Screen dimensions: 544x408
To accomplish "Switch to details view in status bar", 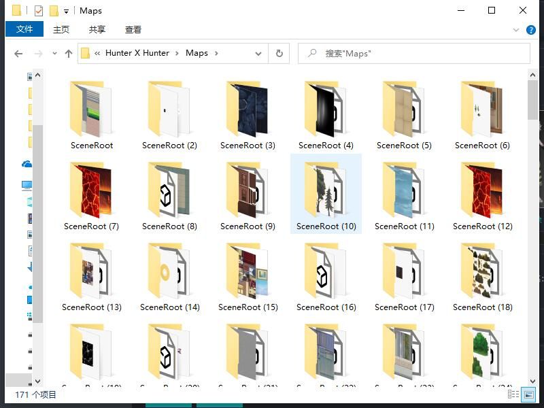I will 516,394.
